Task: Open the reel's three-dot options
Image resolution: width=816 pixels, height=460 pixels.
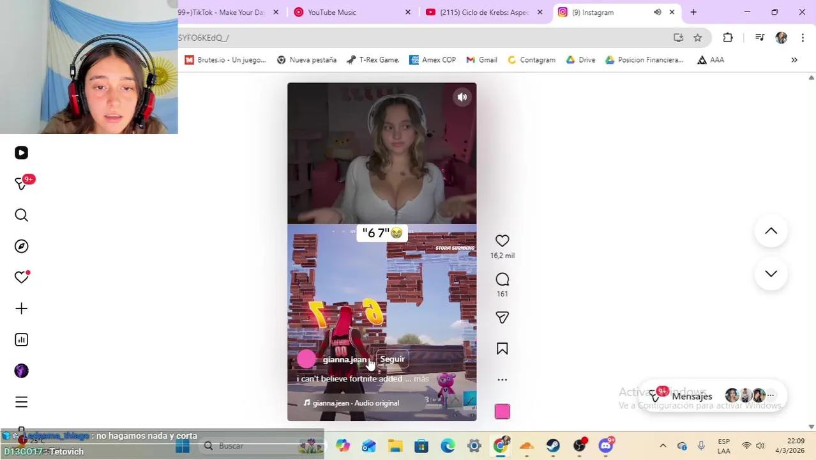Action: pyautogui.click(x=502, y=379)
